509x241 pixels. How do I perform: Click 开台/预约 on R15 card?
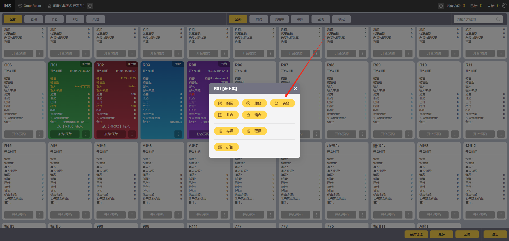pos(19,215)
